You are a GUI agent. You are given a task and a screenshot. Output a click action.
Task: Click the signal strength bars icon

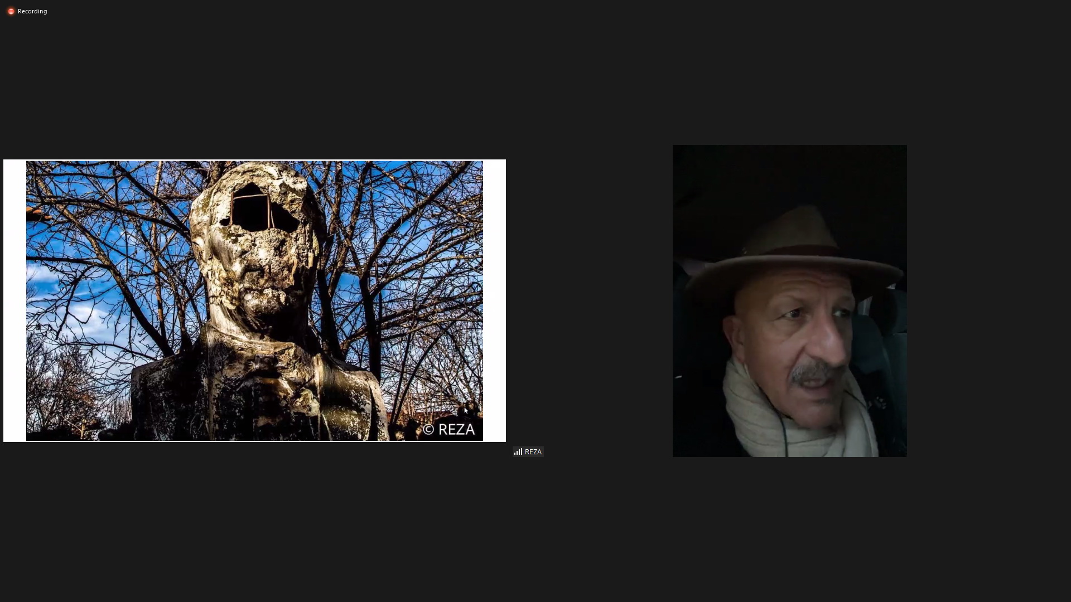click(x=518, y=452)
